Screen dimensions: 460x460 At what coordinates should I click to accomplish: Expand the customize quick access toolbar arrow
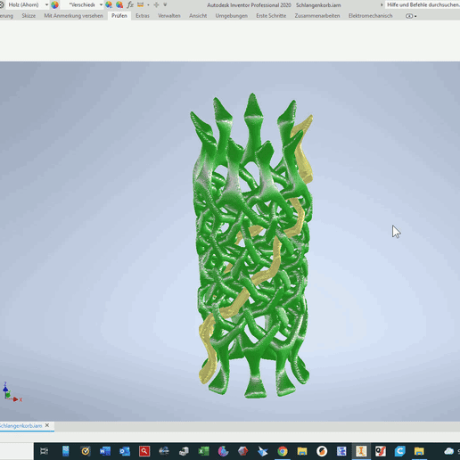pos(165,4)
